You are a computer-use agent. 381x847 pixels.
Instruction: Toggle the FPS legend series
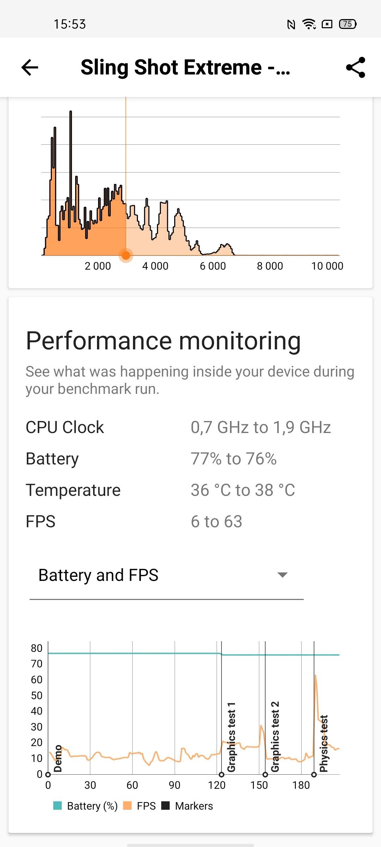(127, 806)
